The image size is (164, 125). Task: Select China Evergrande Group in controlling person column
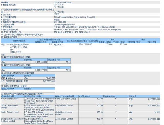click(x=66, y=99)
